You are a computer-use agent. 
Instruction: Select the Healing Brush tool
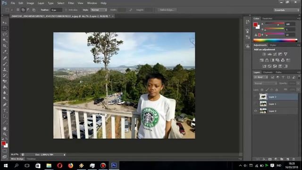(x=5, y=58)
